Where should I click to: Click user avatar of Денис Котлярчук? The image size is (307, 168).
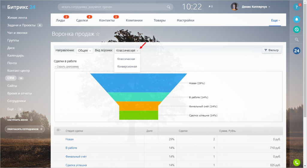(234, 7)
